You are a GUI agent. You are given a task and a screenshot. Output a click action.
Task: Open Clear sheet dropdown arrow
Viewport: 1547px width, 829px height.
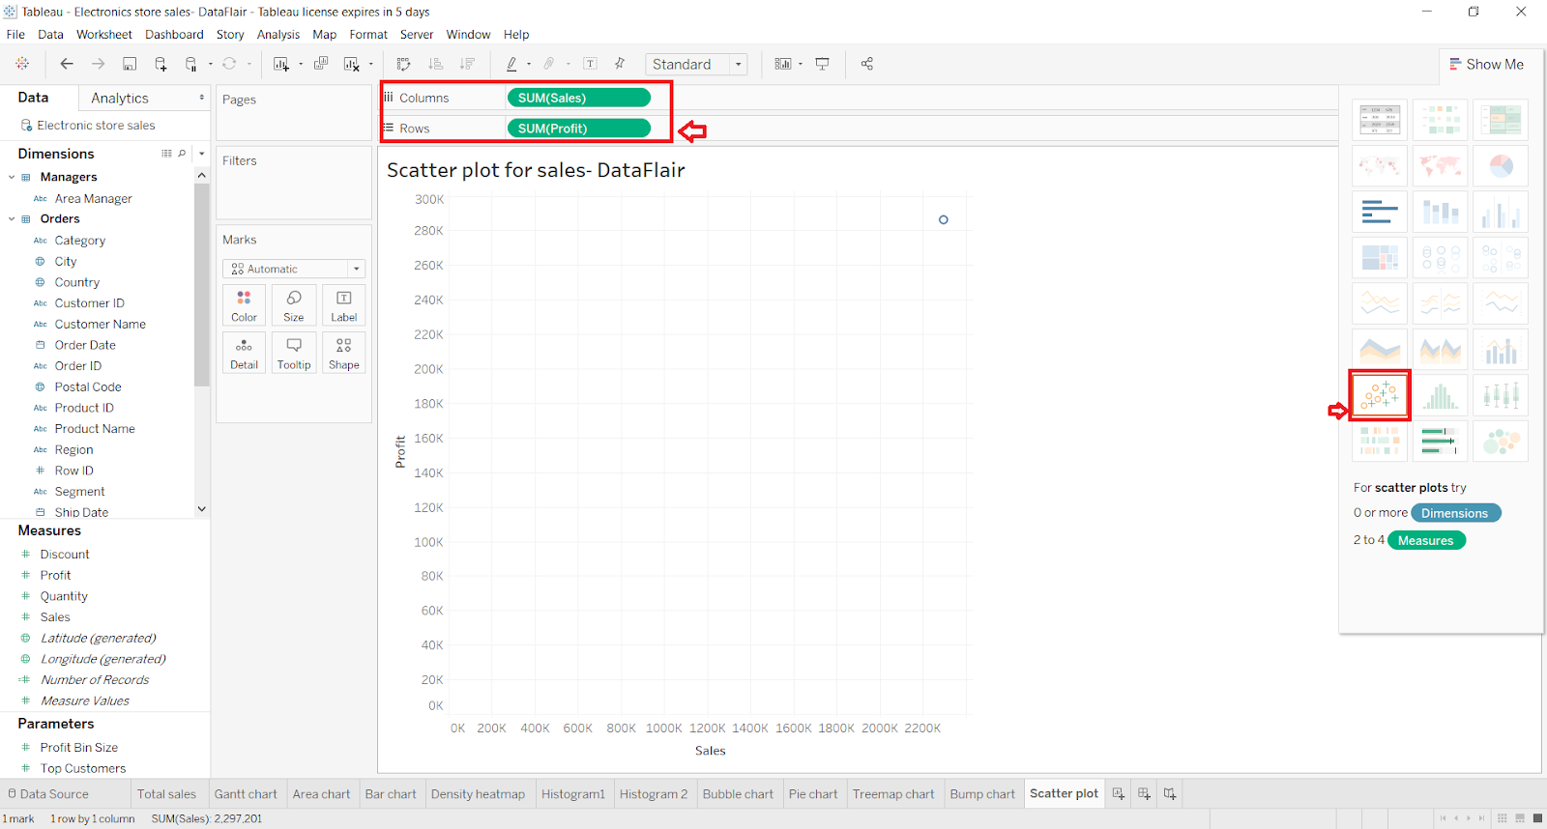click(371, 64)
